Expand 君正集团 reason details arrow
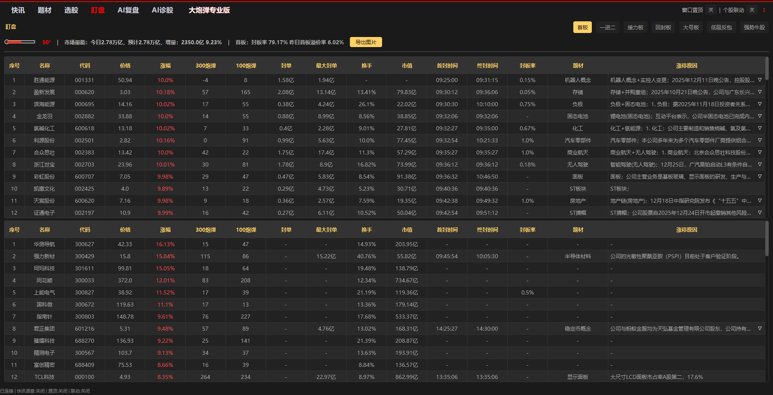The image size is (773, 395). (760, 329)
